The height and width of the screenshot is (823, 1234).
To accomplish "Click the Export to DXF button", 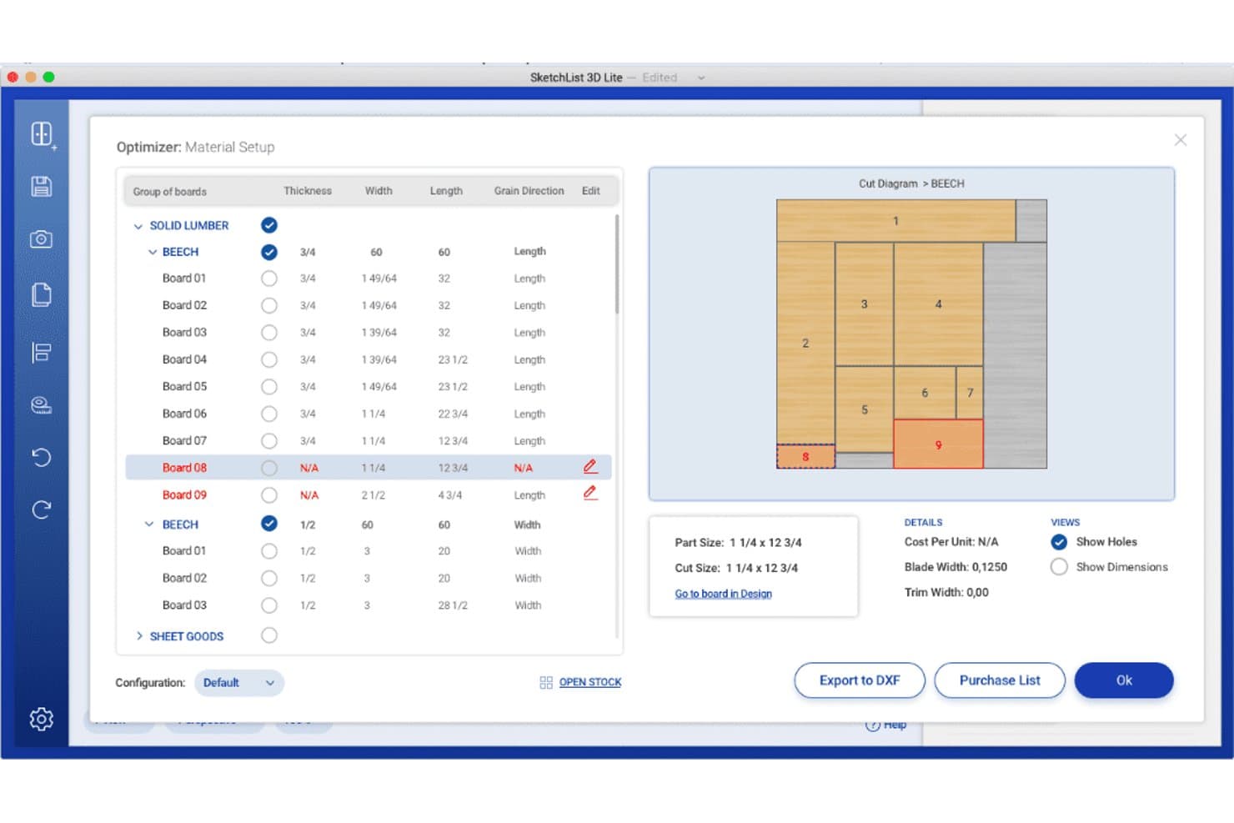I will (860, 680).
